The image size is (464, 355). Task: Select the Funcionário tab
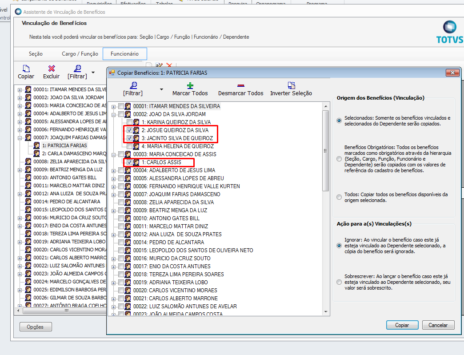(x=124, y=54)
